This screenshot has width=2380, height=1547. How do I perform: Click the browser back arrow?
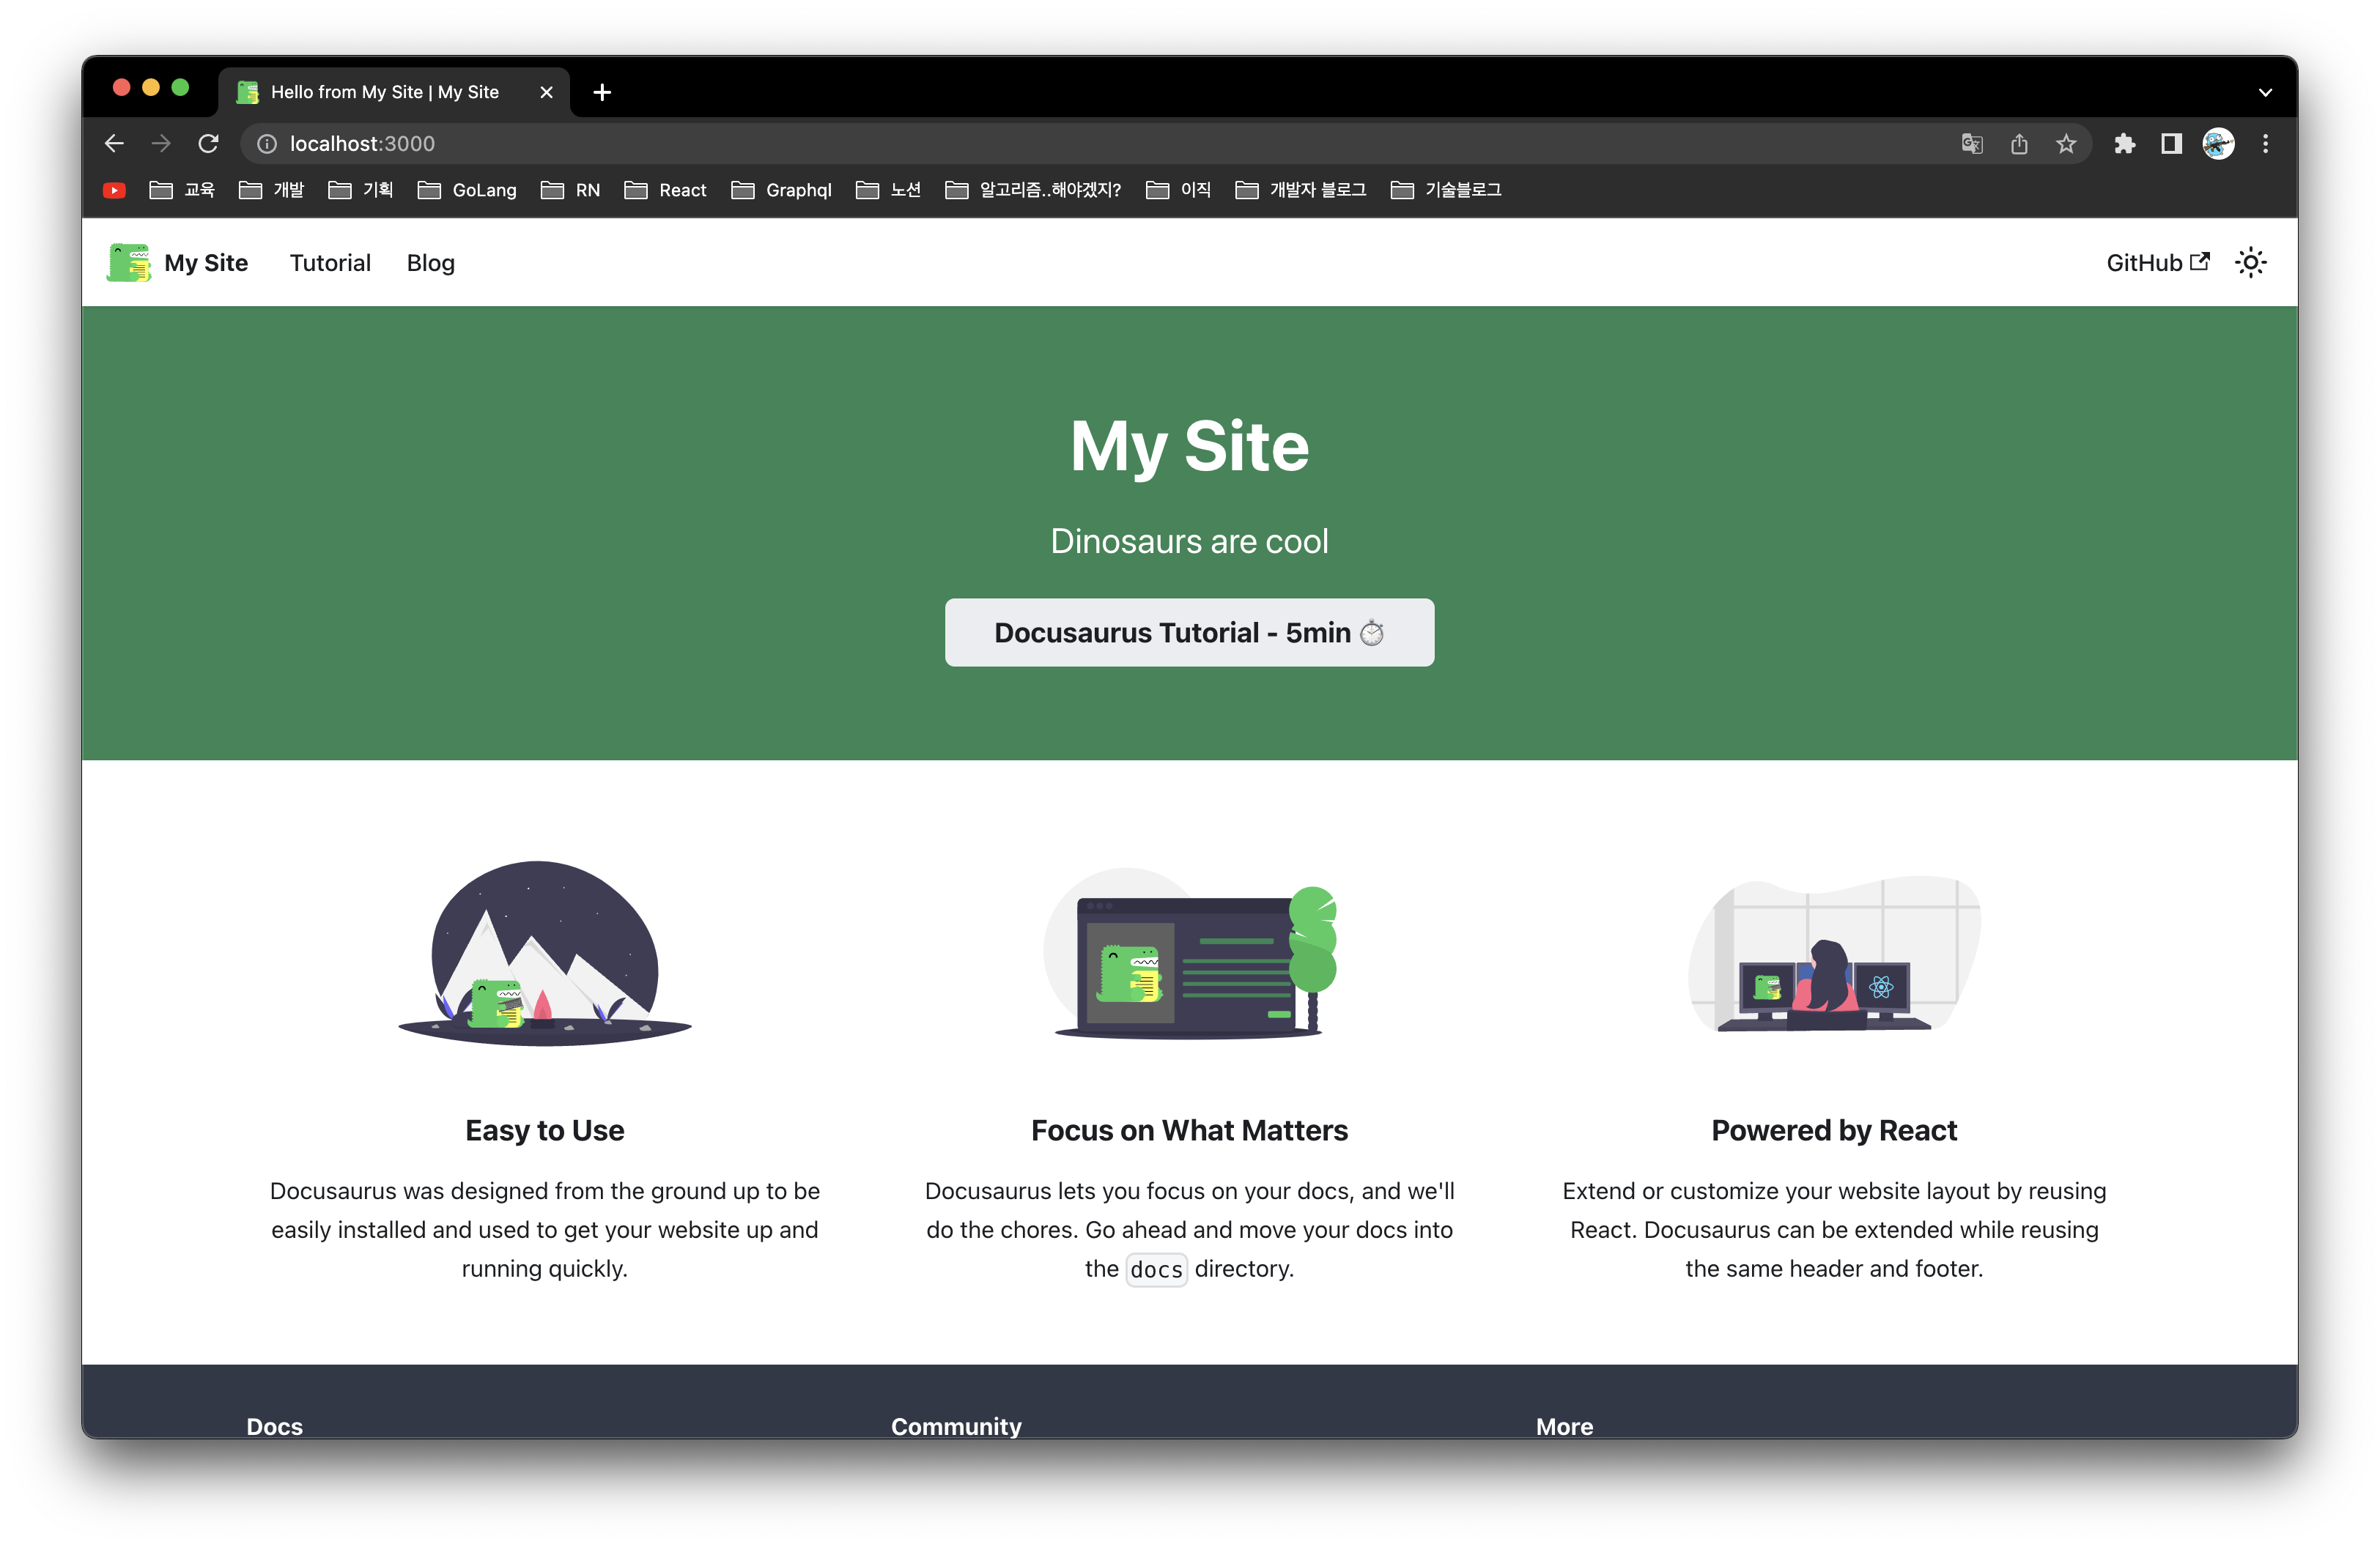click(x=114, y=144)
